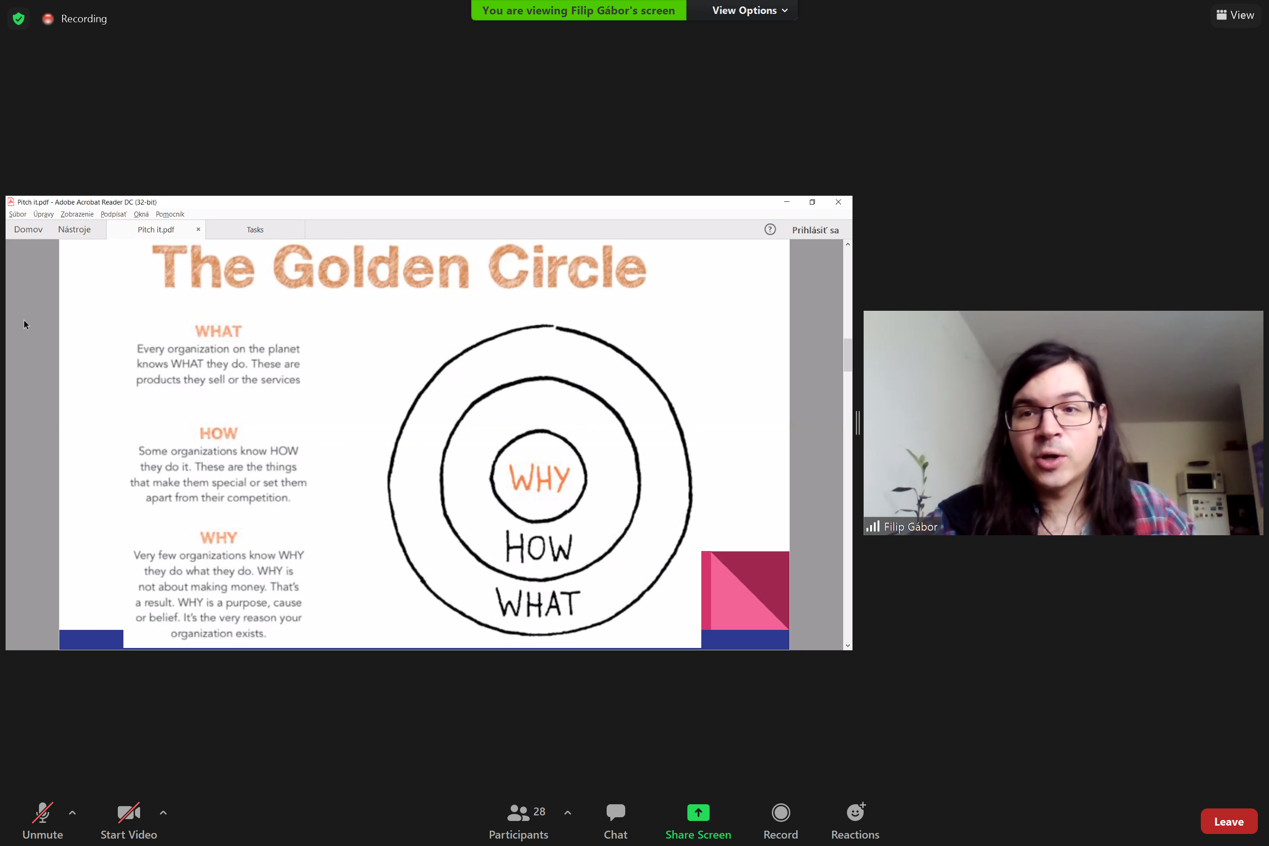Expand audio settings arrow beside Unmute
Screen dimensions: 1269x846
point(72,812)
